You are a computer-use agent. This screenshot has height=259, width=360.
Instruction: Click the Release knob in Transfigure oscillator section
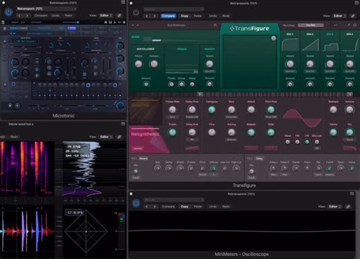pyautogui.click(x=251, y=133)
